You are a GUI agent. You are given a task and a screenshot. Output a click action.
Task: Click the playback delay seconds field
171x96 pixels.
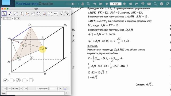point(53,89)
